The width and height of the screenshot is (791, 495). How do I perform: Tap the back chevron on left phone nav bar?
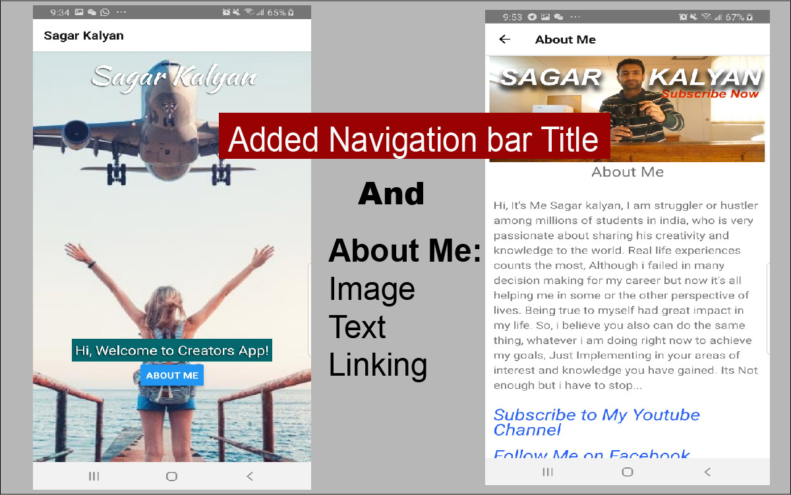pyautogui.click(x=249, y=477)
